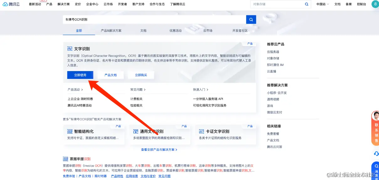Open 性能相关 FAQ link

coord(136,105)
